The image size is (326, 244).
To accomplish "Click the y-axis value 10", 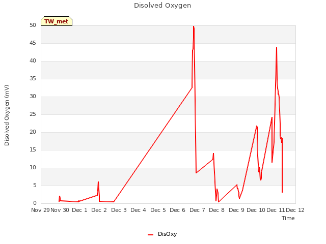I will point(33,168).
